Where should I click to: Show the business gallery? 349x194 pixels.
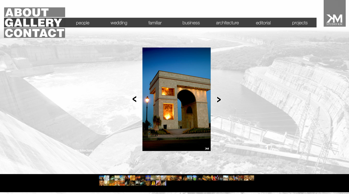[191, 23]
